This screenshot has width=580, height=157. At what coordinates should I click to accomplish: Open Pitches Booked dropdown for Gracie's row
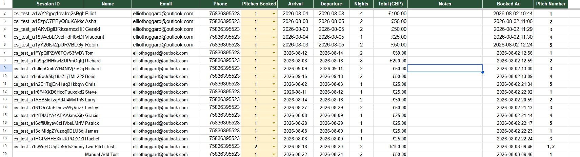(274, 116)
